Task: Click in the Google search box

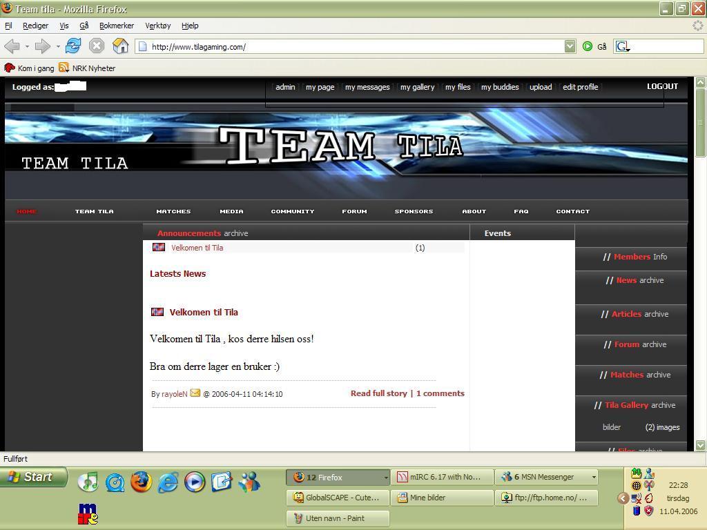Action: tap(666, 46)
